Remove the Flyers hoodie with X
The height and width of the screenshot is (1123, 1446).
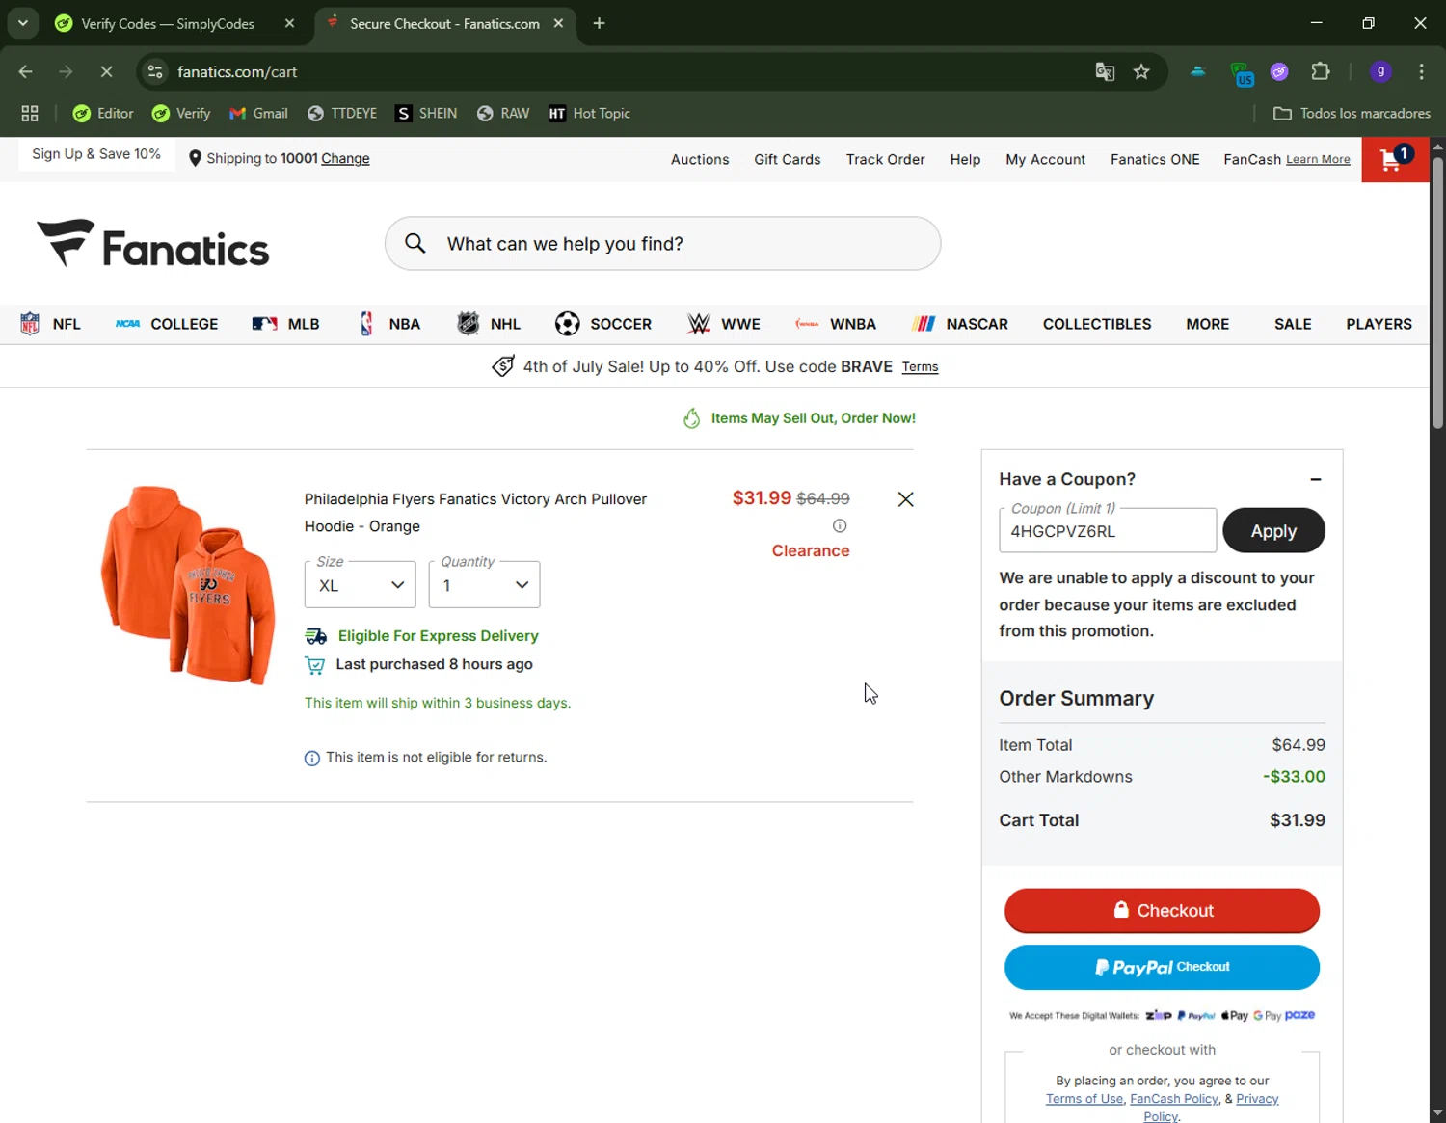click(905, 499)
